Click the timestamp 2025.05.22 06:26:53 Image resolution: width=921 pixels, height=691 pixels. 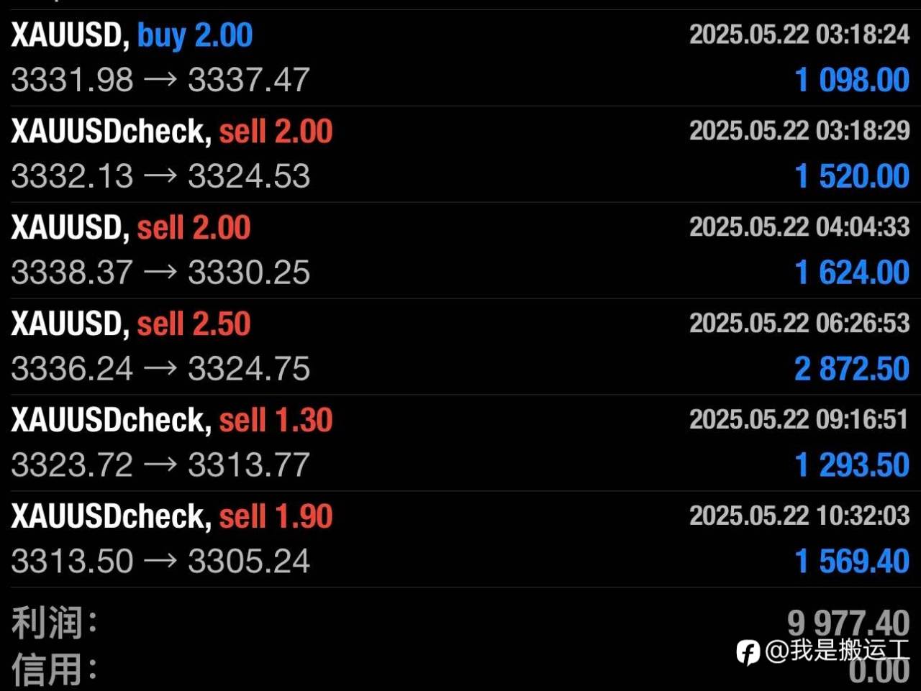(x=799, y=324)
